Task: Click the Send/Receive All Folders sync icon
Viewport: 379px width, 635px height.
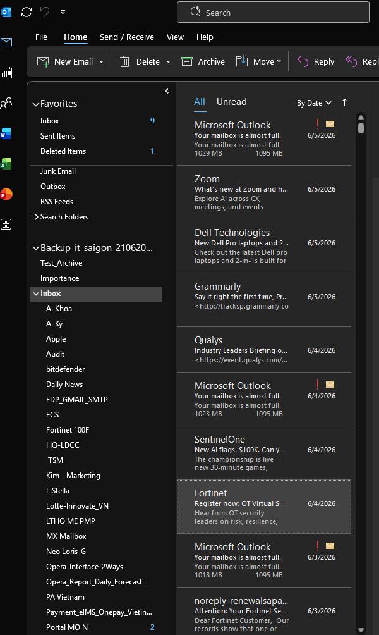Action: click(x=27, y=12)
